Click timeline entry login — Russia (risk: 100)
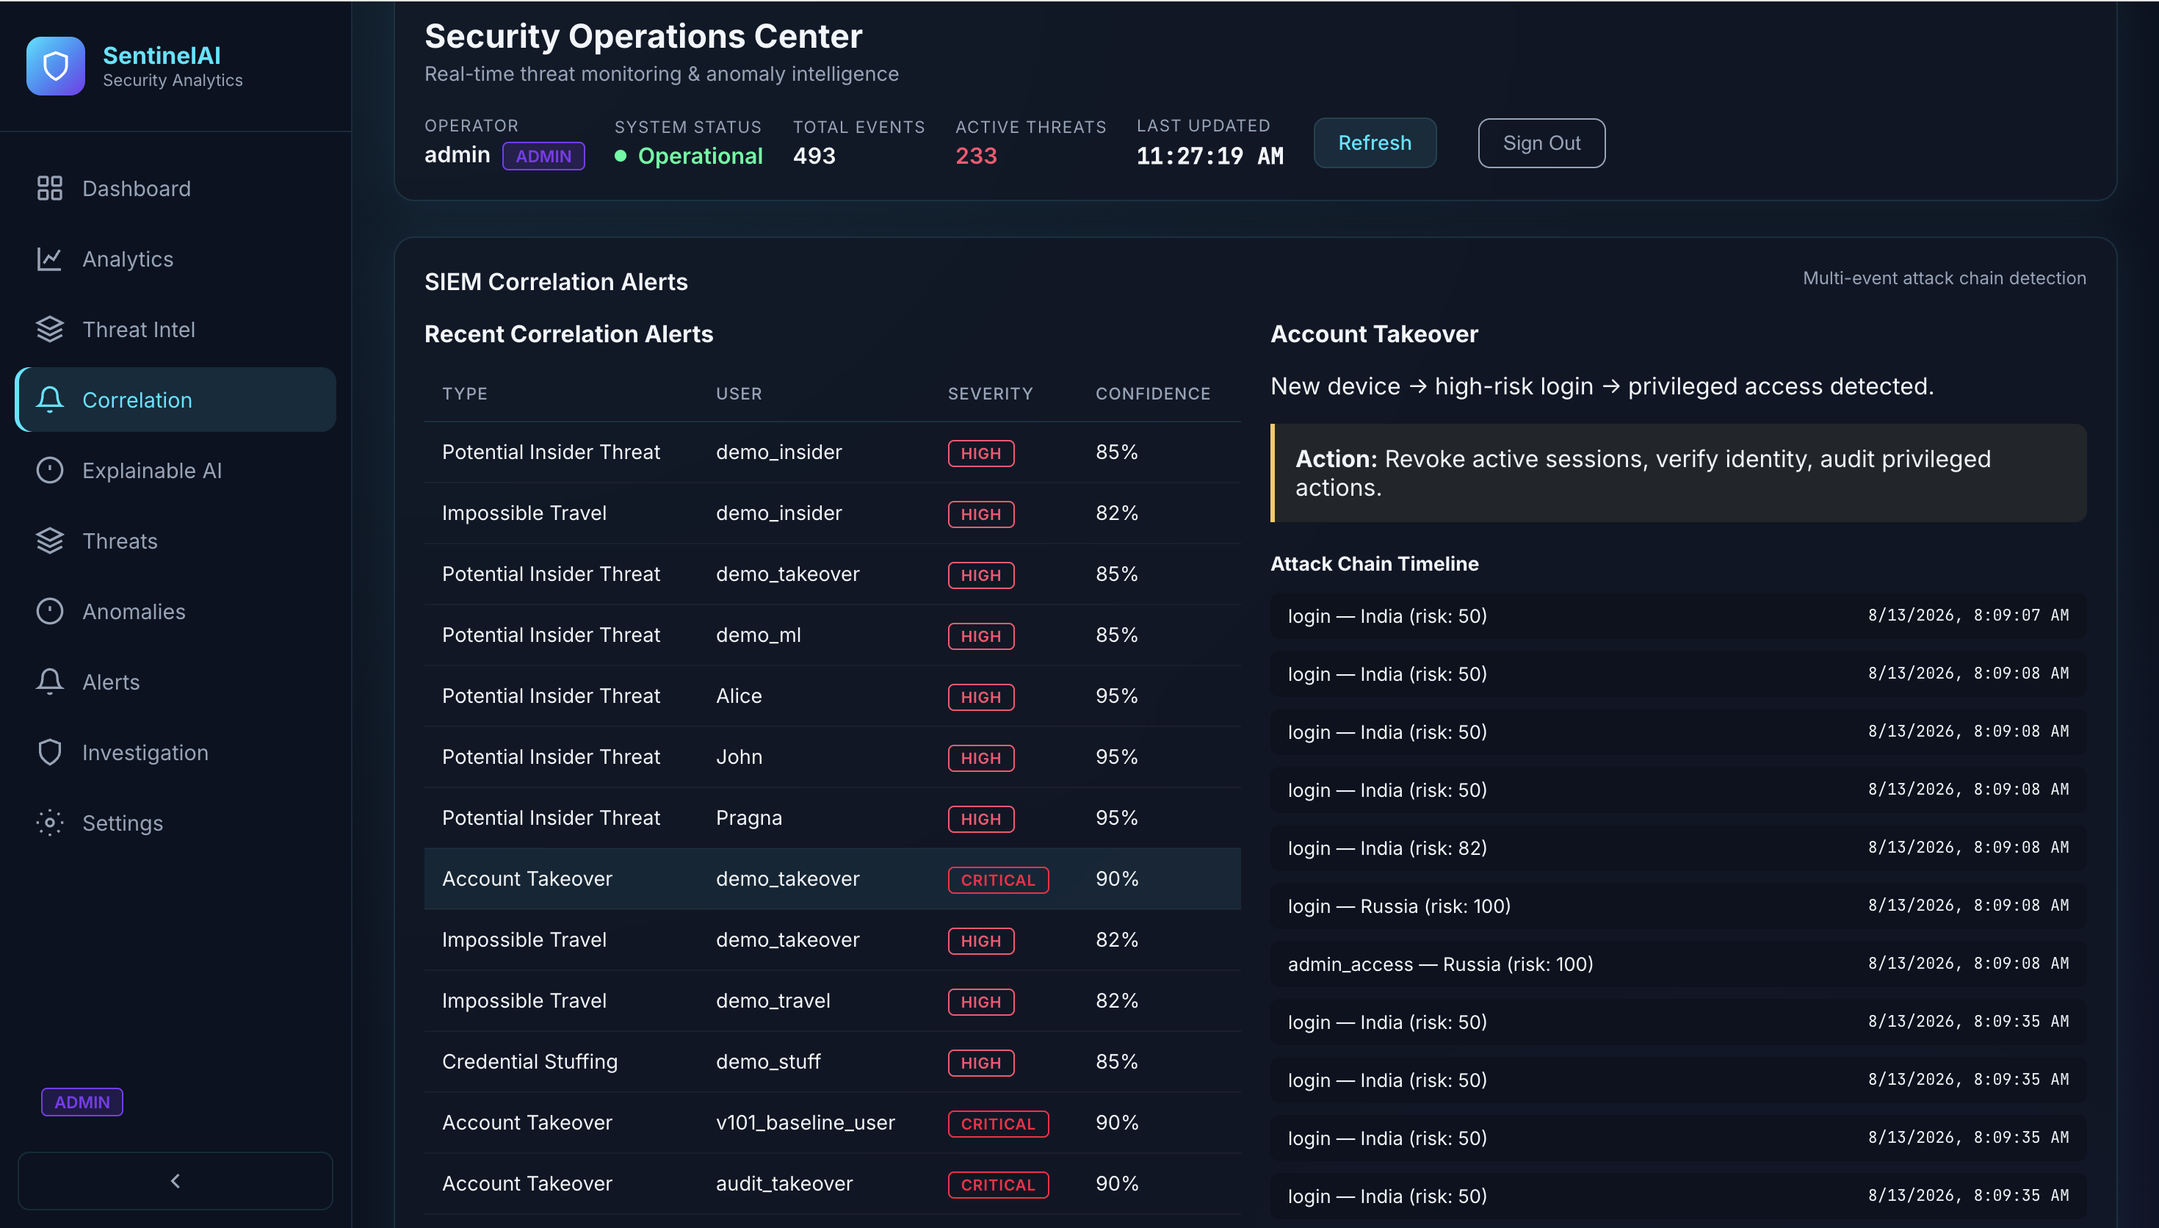The height and width of the screenshot is (1228, 2159). [x=1677, y=906]
